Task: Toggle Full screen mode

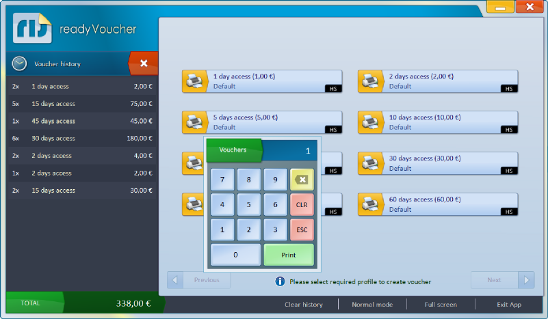Action: 441,305
